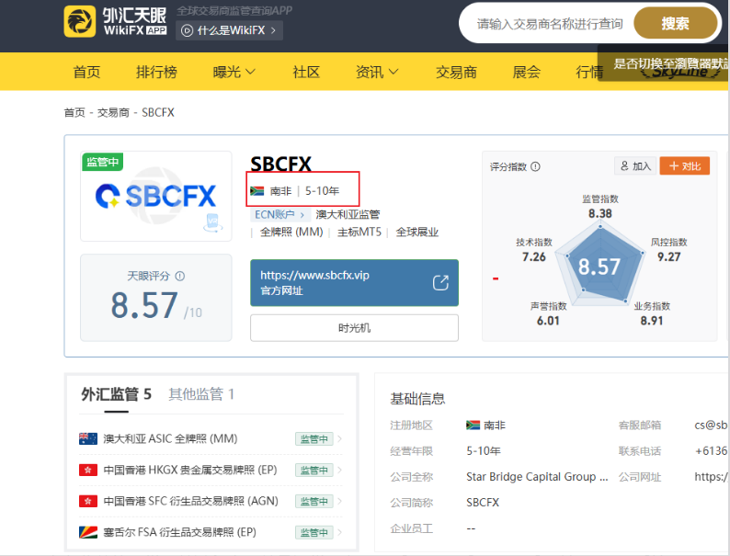The image size is (730, 556).
Task: Click the Australia flag in the ASIC row
Action: [88, 438]
